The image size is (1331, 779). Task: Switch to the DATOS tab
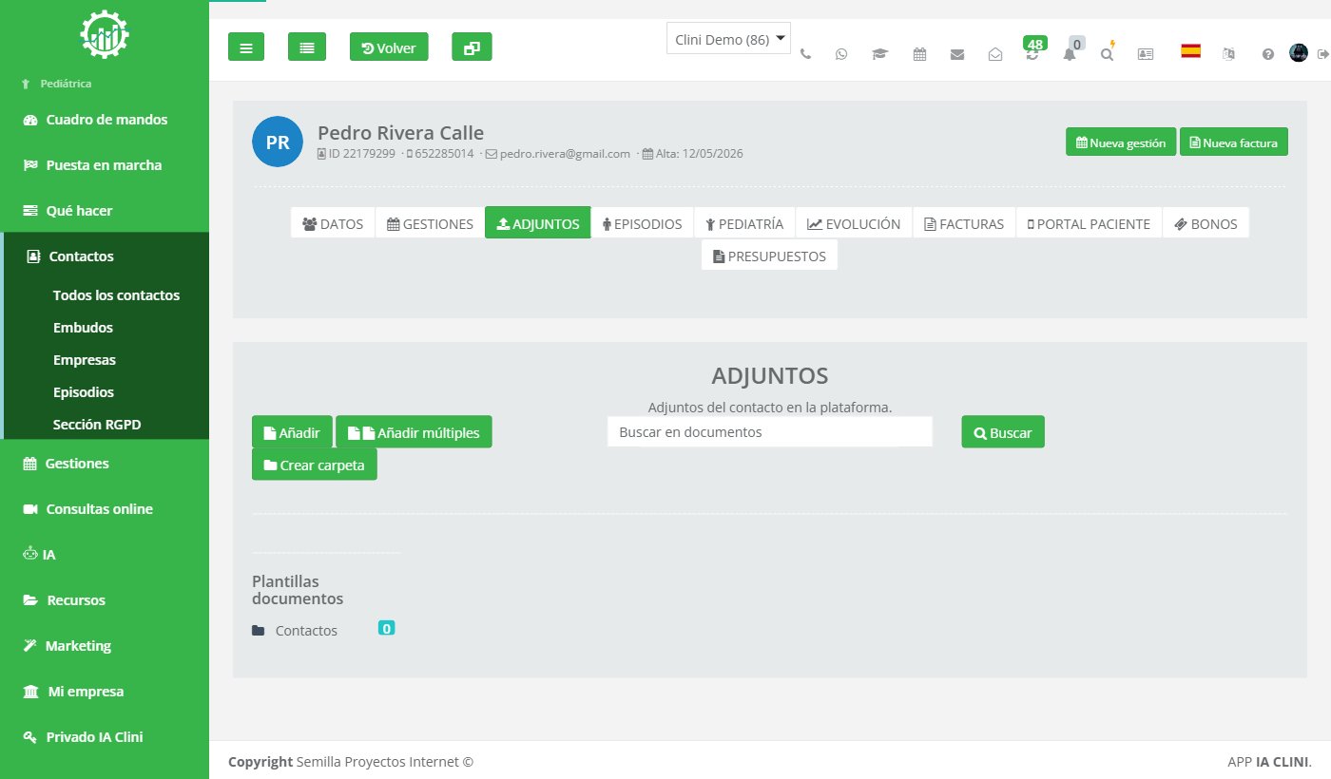click(333, 223)
